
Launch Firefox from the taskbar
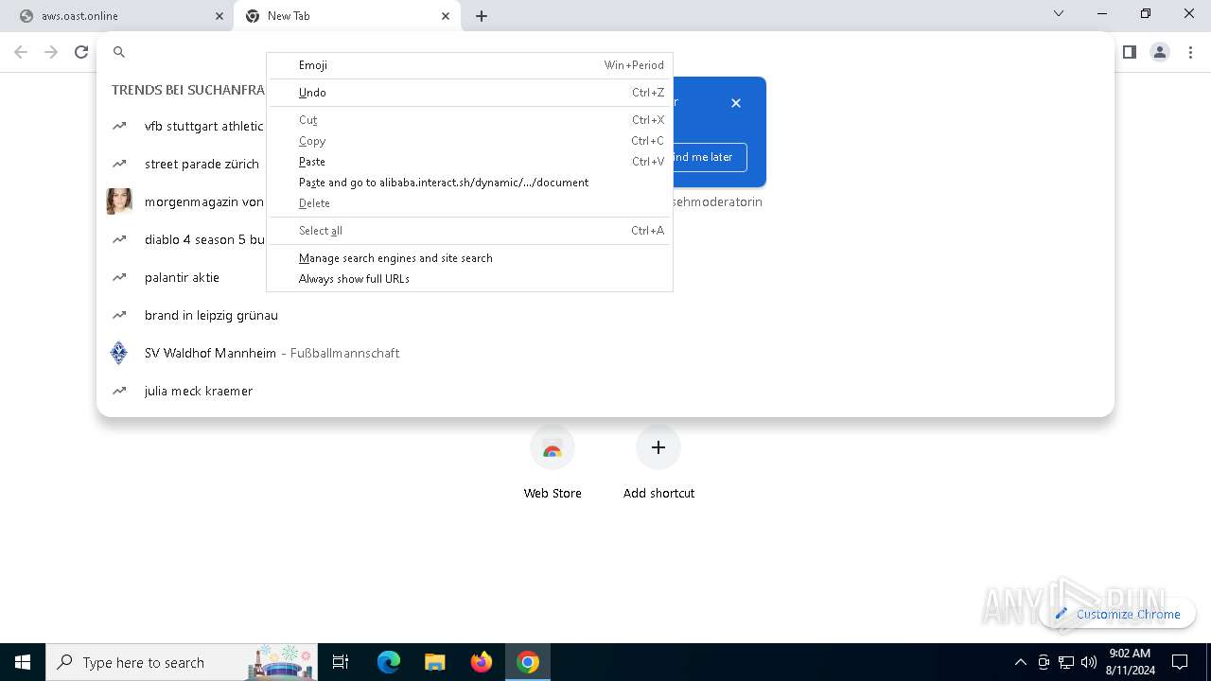click(482, 662)
